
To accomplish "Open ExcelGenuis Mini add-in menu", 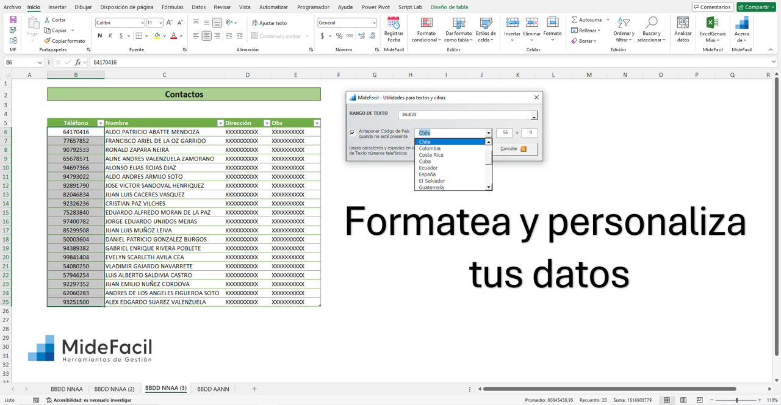I will tap(713, 29).
